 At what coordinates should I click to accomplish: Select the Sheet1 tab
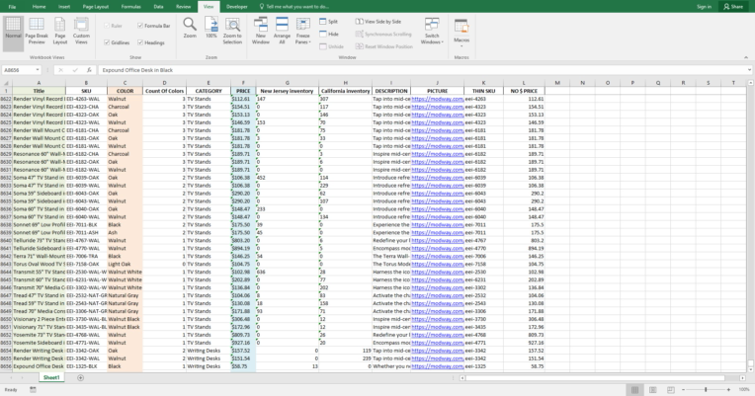pos(51,377)
